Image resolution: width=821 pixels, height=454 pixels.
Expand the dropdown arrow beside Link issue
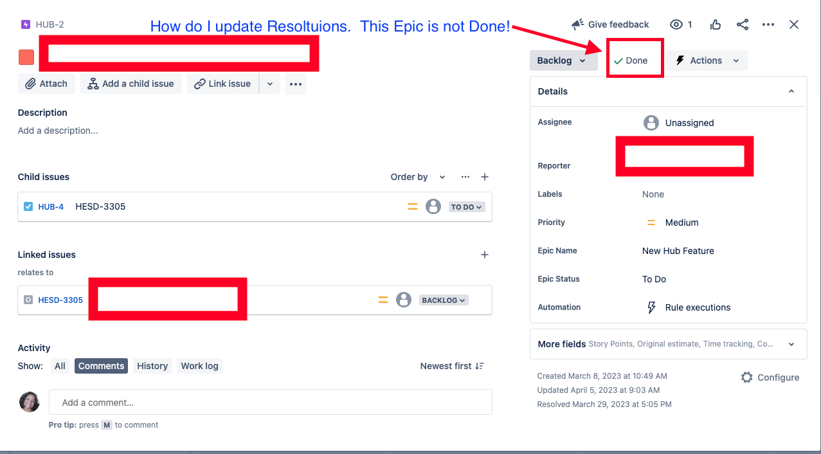tap(270, 84)
